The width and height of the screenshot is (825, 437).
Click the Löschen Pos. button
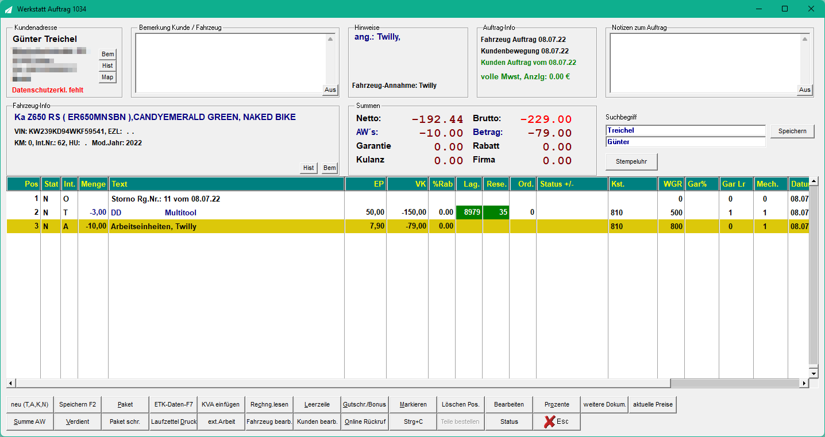(461, 405)
